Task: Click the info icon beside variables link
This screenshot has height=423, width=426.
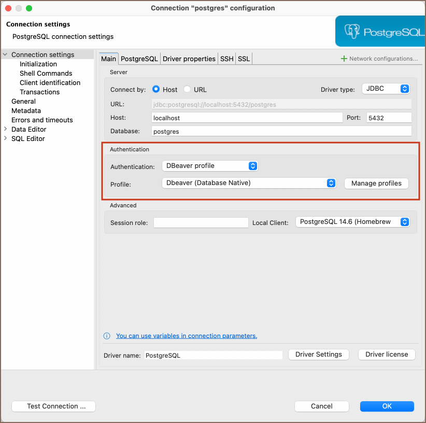Action: (107, 336)
